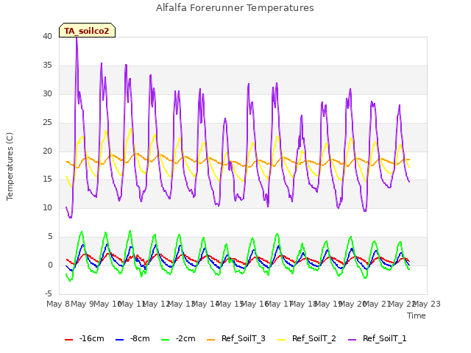Screen dimensions: 471x353
Task: Click the TA_soilco2 annotation label
Action: [x=87, y=31]
